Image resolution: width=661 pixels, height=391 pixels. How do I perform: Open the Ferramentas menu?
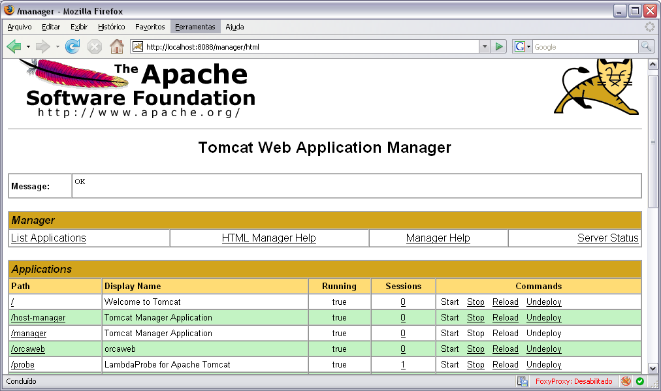pyautogui.click(x=195, y=27)
